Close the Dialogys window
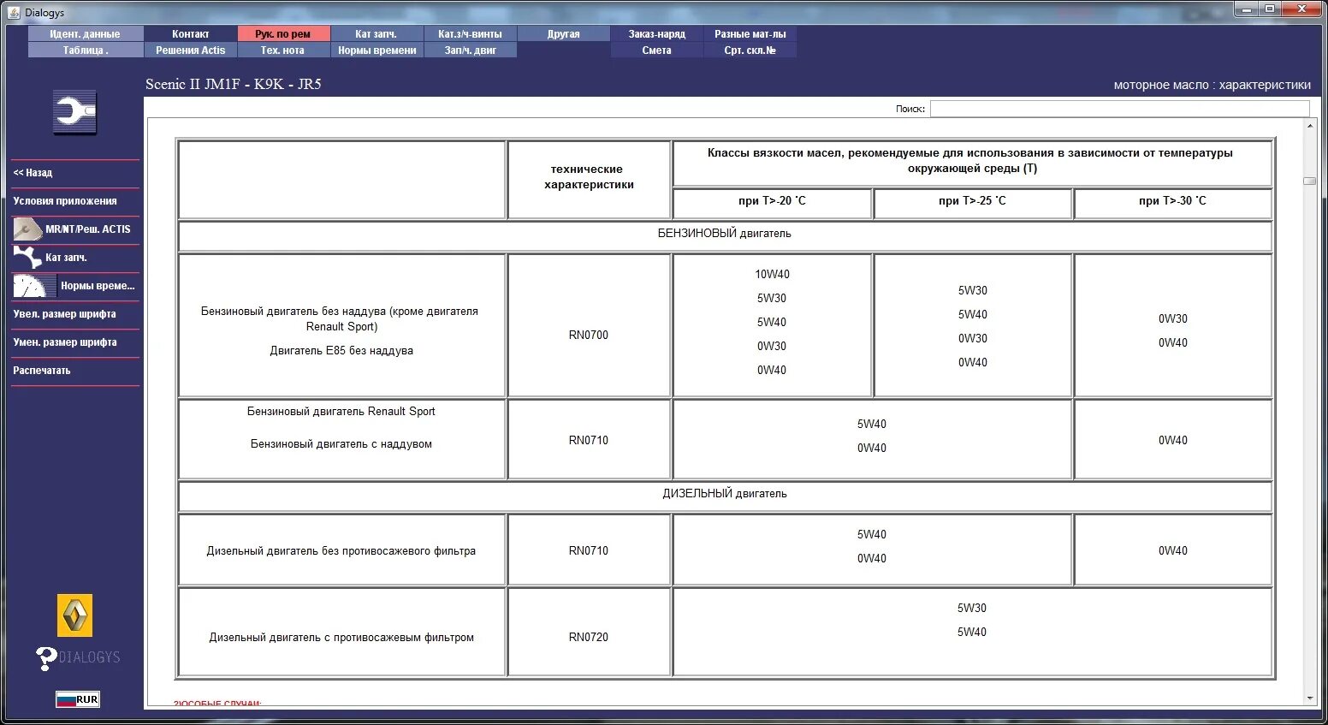Image resolution: width=1328 pixels, height=725 pixels. (x=1302, y=9)
